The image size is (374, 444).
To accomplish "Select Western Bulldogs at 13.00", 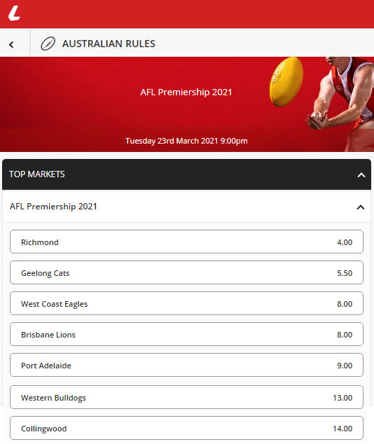I will coord(186,397).
